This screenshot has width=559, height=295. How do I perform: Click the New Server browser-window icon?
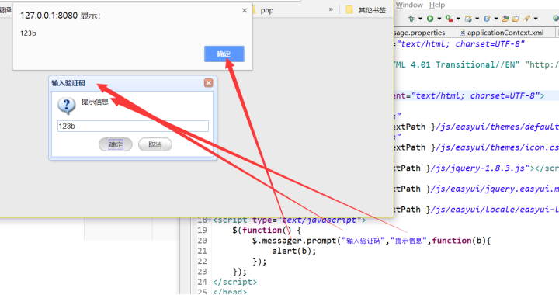coord(468,18)
